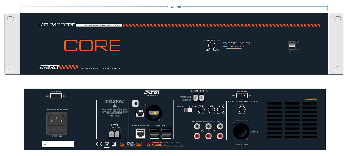Click the EAC certification mark
This screenshot has width=348, height=156.
point(135,104)
